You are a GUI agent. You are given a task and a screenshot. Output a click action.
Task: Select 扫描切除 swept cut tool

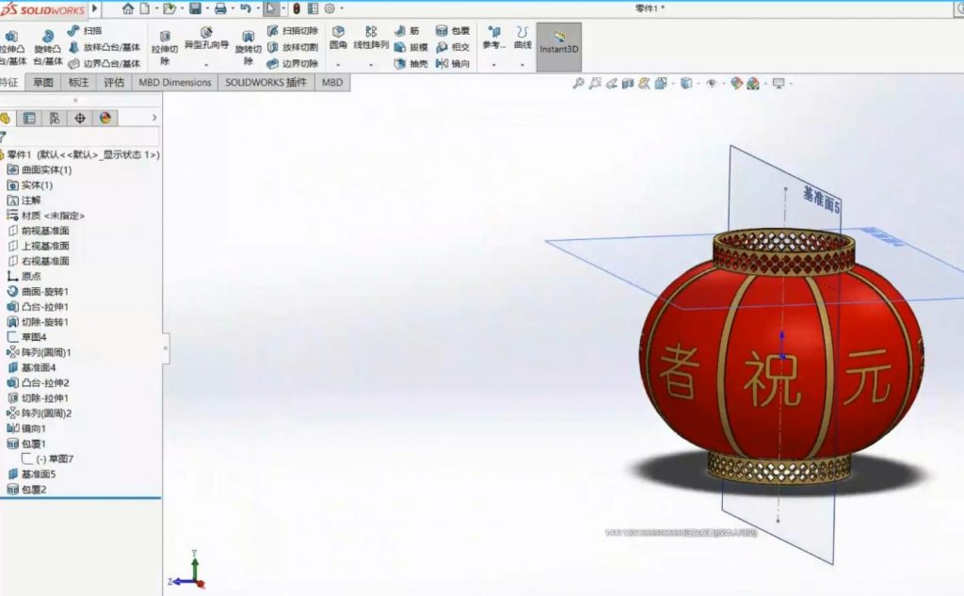[293, 30]
